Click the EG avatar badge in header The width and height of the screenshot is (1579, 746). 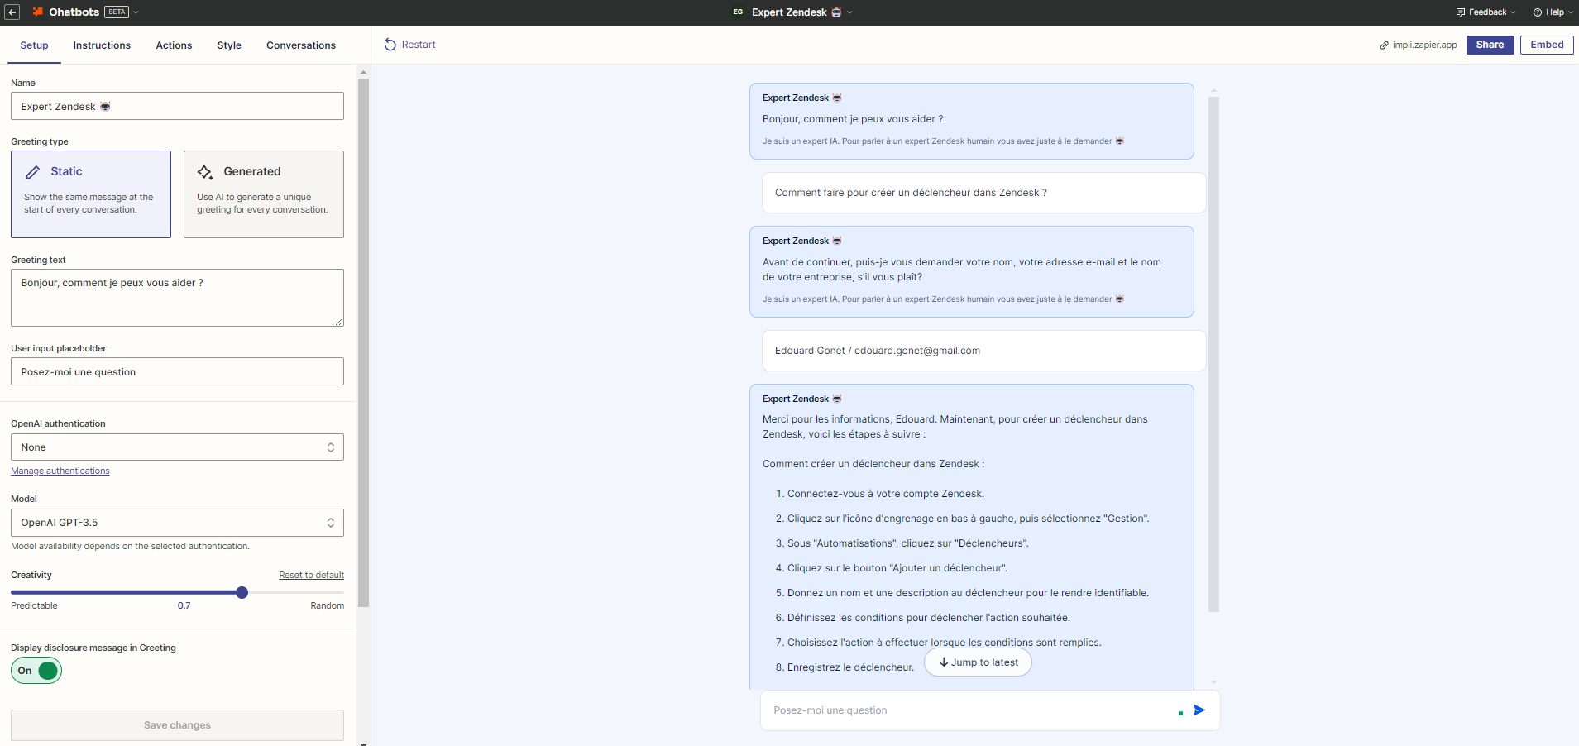click(738, 12)
